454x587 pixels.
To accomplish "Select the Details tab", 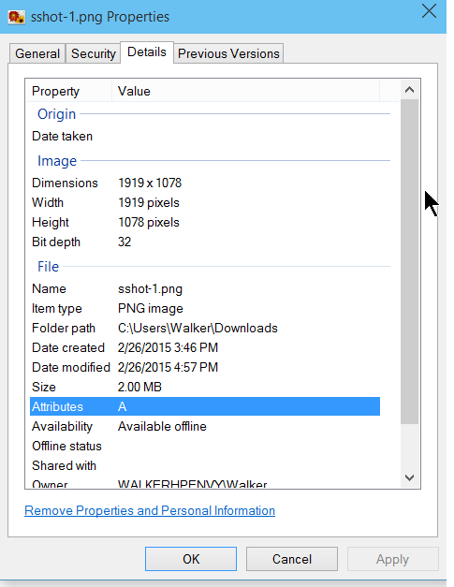I will pyautogui.click(x=147, y=52).
